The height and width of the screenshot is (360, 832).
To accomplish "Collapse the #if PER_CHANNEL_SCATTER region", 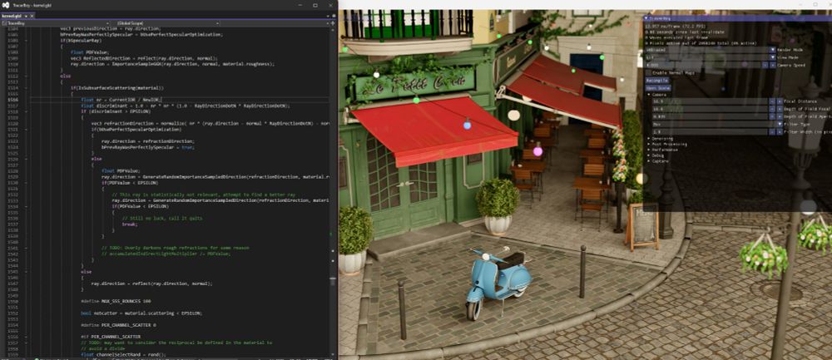I will point(26,337).
